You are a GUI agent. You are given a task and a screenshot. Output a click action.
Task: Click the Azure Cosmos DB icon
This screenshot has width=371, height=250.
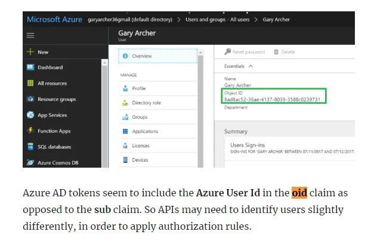coord(30,162)
